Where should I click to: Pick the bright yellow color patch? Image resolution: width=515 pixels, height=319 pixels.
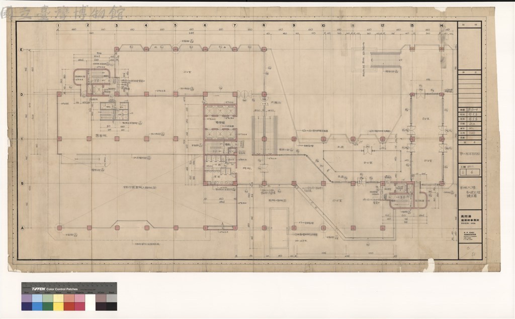click(x=58, y=306)
